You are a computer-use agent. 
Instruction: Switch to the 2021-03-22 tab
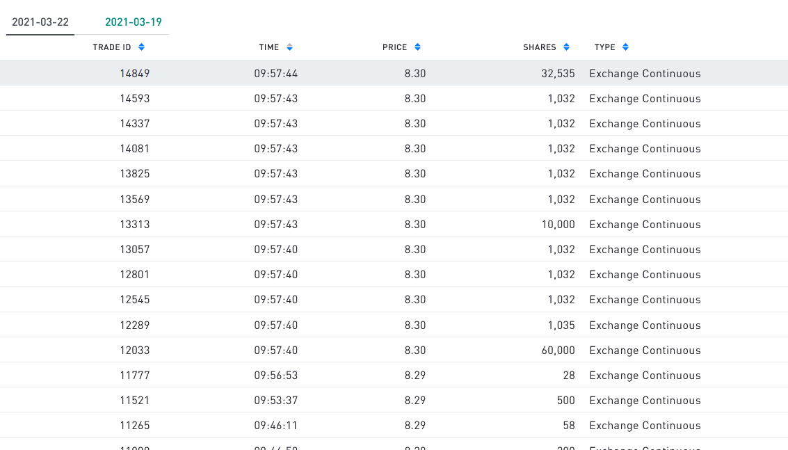[40, 22]
